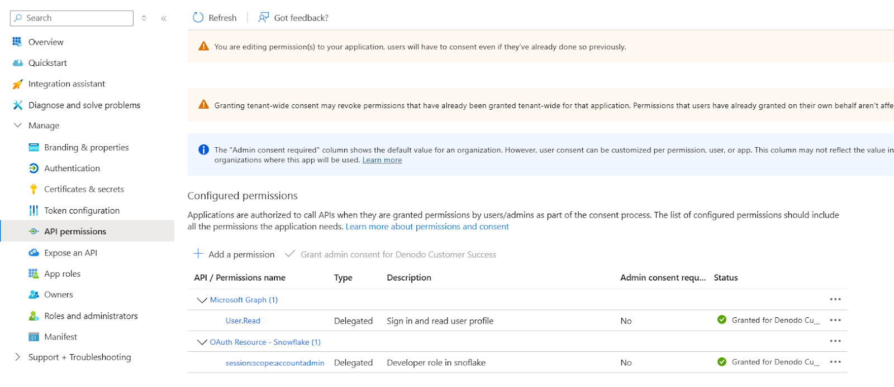Screen dimensions: 894x387
Task: Click the API / Permissions name column header
Action: [x=240, y=278]
